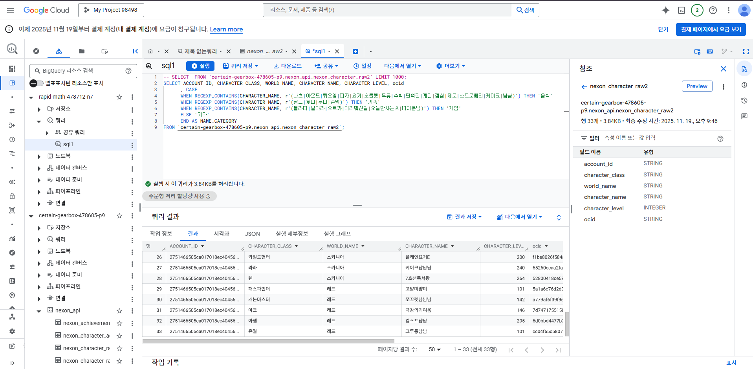
Task: Expand 공유 쿼리 node
Action: [x=47, y=133]
